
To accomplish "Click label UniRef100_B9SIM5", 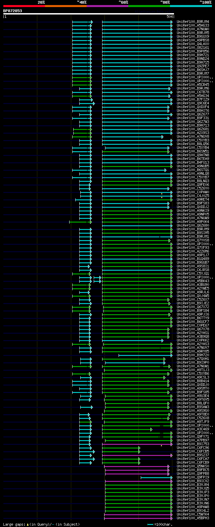I will coord(193,233).
